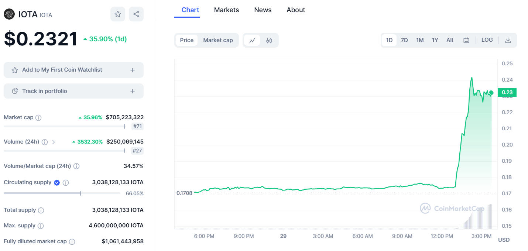Screen dimensions: 528x251
Task: Click the Market cap rank progress bar
Action: tap(64, 127)
